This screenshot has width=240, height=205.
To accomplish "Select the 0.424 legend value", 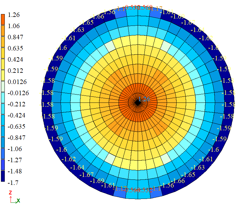I will [x=16, y=59].
